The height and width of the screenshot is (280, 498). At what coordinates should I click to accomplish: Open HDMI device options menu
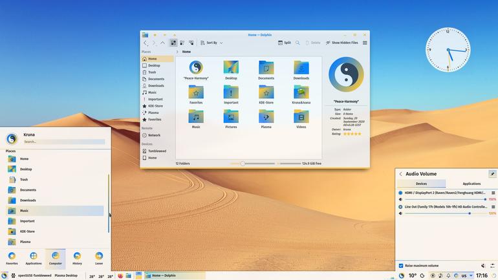coord(493,193)
